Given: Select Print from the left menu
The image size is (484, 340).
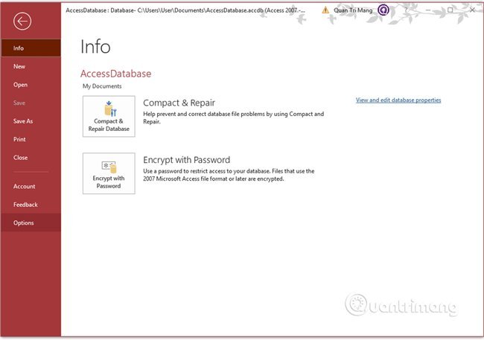Looking at the screenshot, I should (x=20, y=139).
